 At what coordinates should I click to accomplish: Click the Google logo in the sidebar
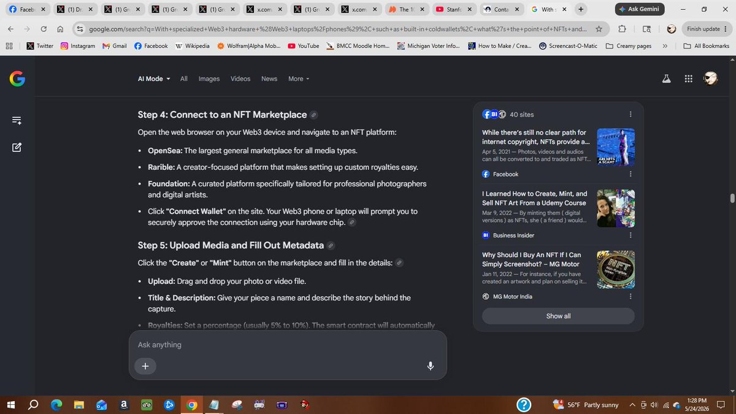[x=17, y=79]
